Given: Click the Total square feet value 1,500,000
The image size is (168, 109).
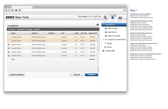Looking at the screenshot, I should coord(92,59).
